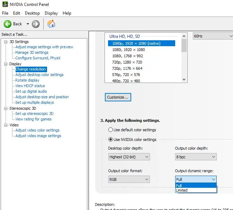Open Set up stereoscopic 3D
This screenshot has height=210, width=233.
point(34,114)
